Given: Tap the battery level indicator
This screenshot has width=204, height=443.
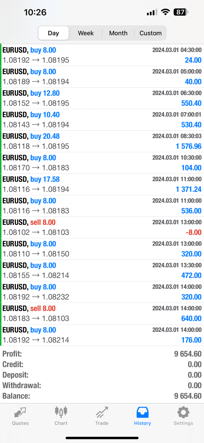Looking at the screenshot, I should (181, 12).
